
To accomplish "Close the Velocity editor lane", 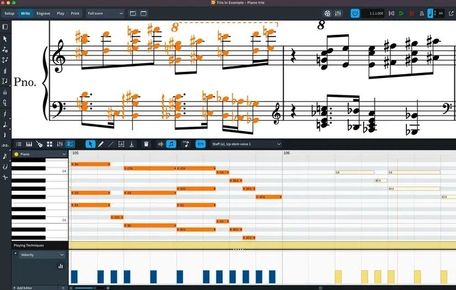I will click(x=15, y=254).
